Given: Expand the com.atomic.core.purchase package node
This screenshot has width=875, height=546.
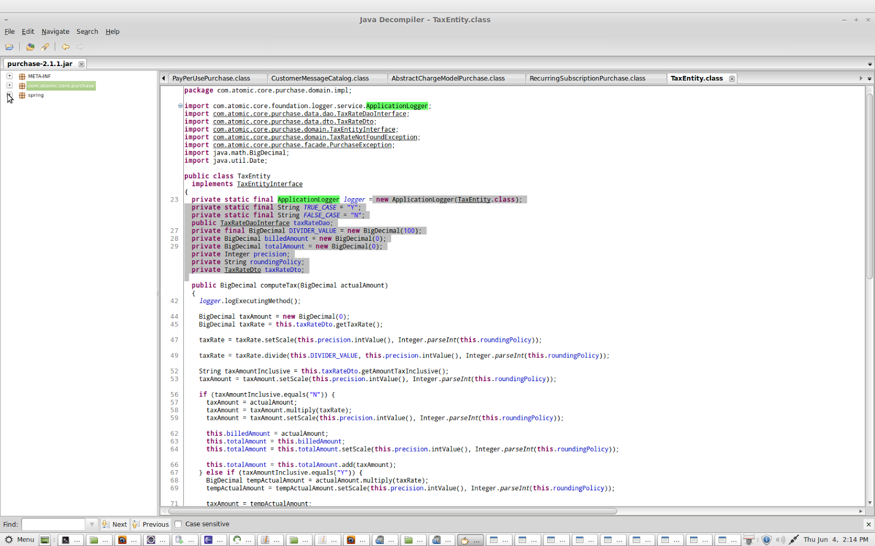Looking at the screenshot, I should (x=10, y=85).
